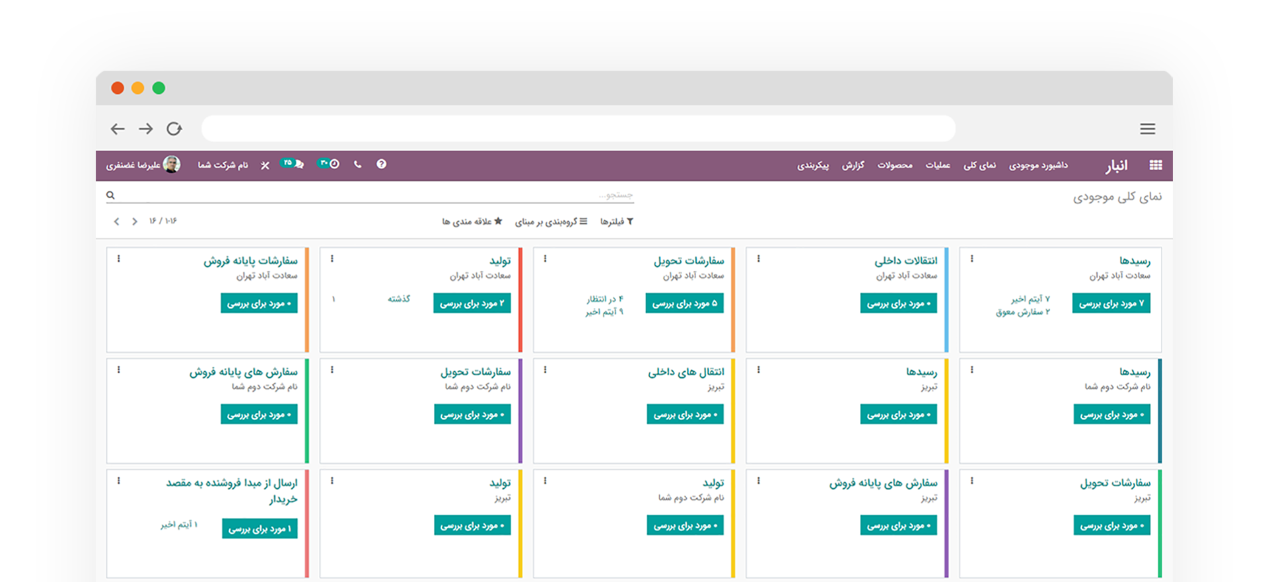This screenshot has height=582, width=1268.
Task: Click ۷ مورد برای بررسی button on رسیدها
Action: [x=1111, y=303]
